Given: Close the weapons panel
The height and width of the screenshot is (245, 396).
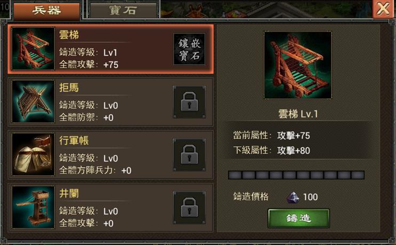Looking at the screenshot, I should tap(383, 9).
